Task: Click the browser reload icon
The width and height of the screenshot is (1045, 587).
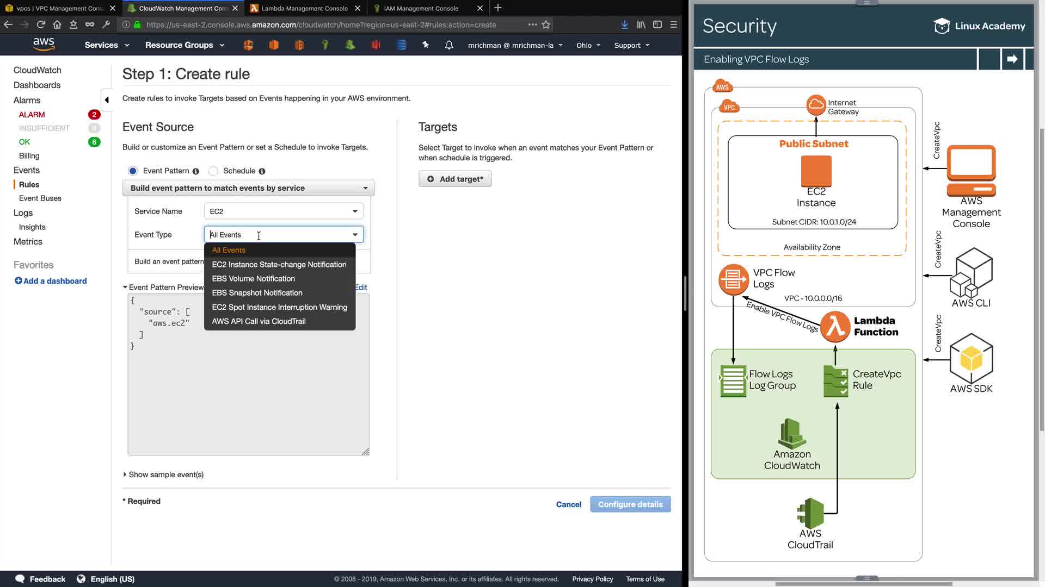Action: (41, 24)
